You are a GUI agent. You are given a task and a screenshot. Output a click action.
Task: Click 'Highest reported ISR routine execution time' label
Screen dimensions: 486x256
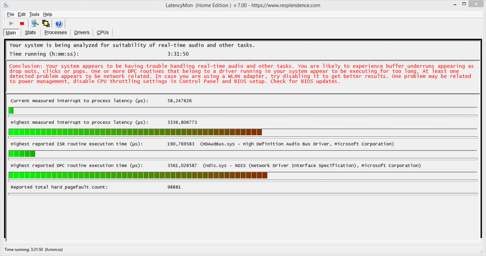[x=77, y=144]
